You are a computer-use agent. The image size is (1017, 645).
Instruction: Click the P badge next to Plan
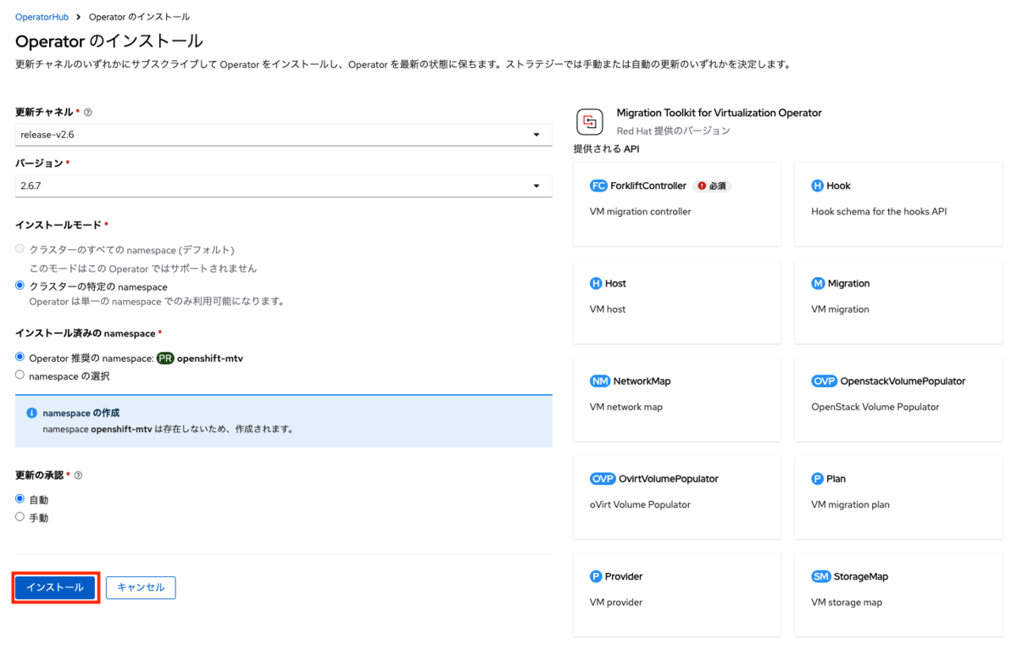[817, 479]
